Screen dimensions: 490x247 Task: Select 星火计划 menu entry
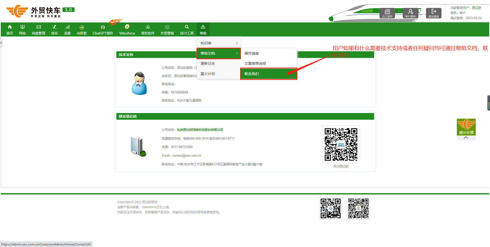219,74
